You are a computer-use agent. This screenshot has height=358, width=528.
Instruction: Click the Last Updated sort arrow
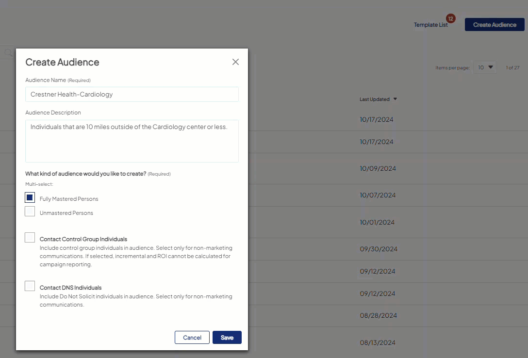point(395,99)
